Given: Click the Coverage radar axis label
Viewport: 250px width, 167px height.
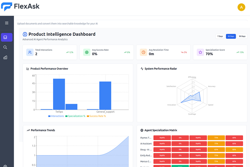Looking at the screenshot, I should pyautogui.click(x=192, y=114).
